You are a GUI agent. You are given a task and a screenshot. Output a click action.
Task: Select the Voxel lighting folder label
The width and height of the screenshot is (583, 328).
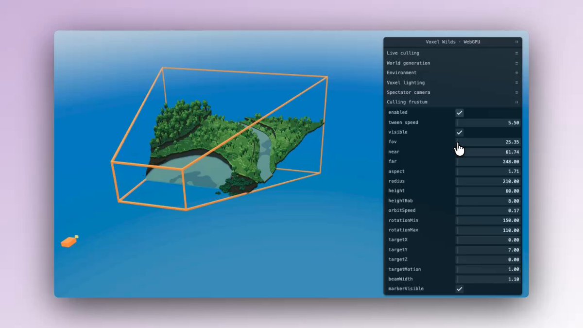[x=406, y=83]
